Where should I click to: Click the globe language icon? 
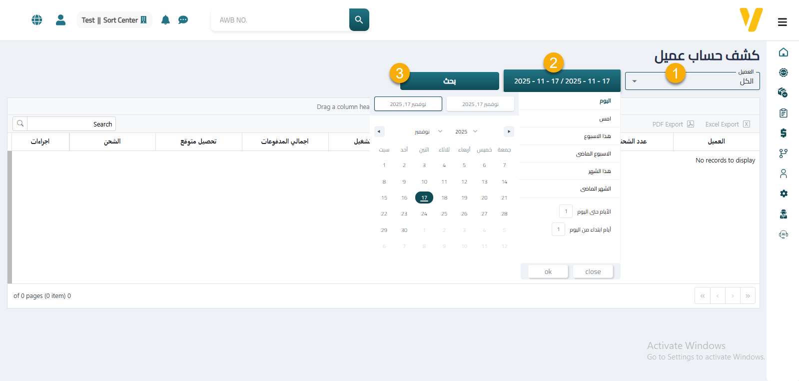point(37,20)
